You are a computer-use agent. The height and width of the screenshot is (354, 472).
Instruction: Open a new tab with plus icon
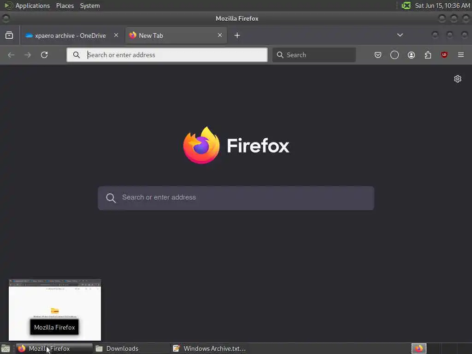pyautogui.click(x=237, y=35)
